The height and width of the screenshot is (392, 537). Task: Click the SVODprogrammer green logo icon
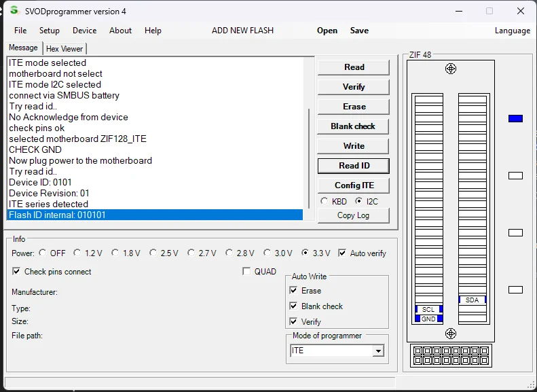coord(14,10)
